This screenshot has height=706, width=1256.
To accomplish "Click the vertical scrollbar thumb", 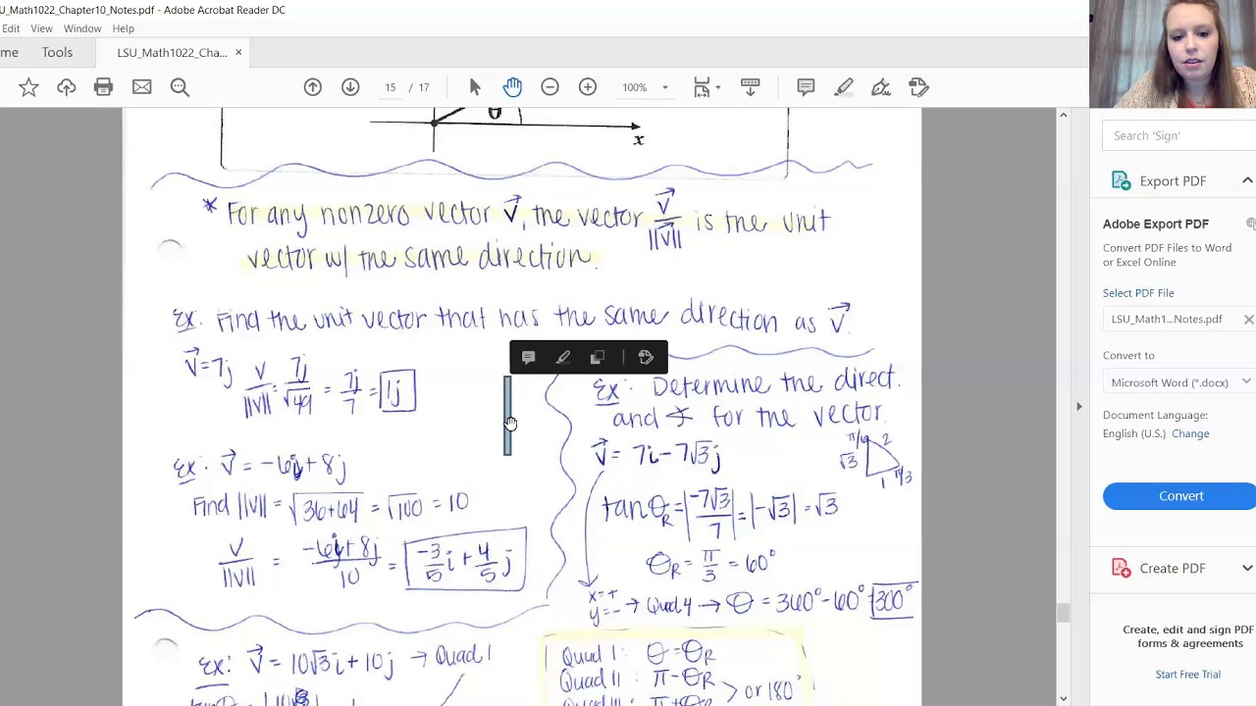I will [x=1063, y=614].
